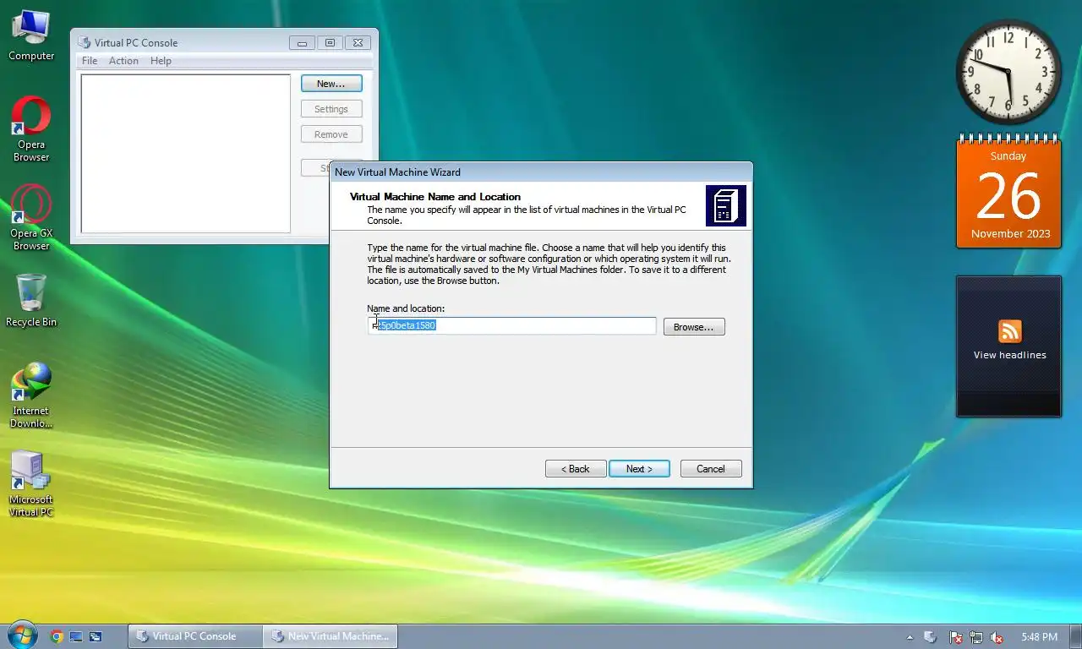Minimize the Virtual PC Console window
1082x649 pixels.
(x=302, y=42)
